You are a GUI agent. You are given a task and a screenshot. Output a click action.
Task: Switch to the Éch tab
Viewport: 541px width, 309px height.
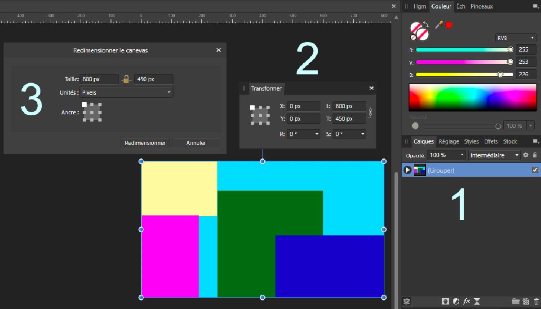pyautogui.click(x=461, y=6)
